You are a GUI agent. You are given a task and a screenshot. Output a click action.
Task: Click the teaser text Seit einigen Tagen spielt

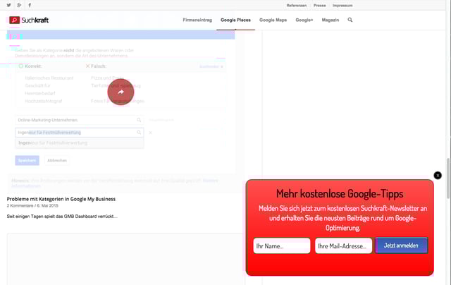tap(62, 216)
